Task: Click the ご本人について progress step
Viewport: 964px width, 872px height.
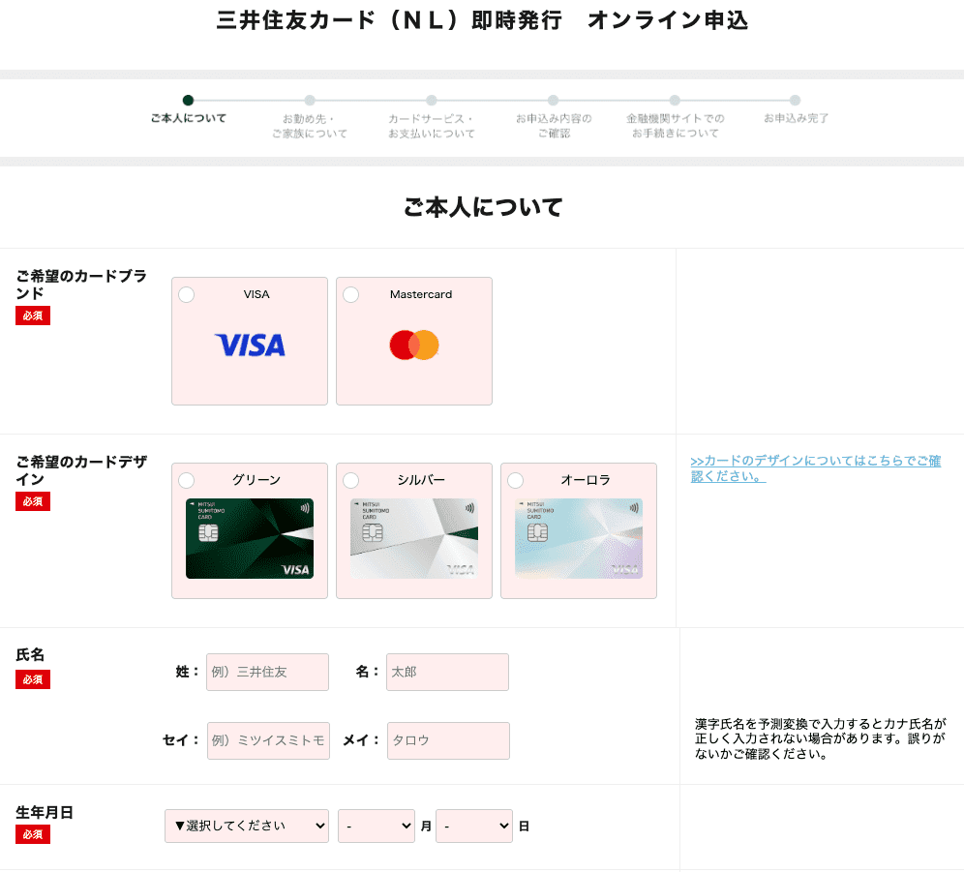Action: click(188, 110)
